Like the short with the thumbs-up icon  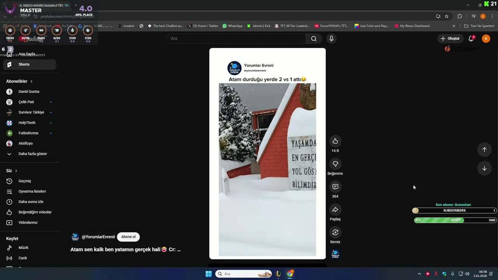[x=335, y=141]
